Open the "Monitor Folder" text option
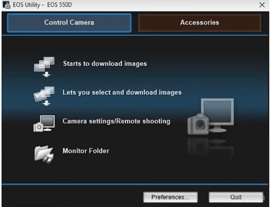270x207 pixels. pyautogui.click(x=86, y=151)
